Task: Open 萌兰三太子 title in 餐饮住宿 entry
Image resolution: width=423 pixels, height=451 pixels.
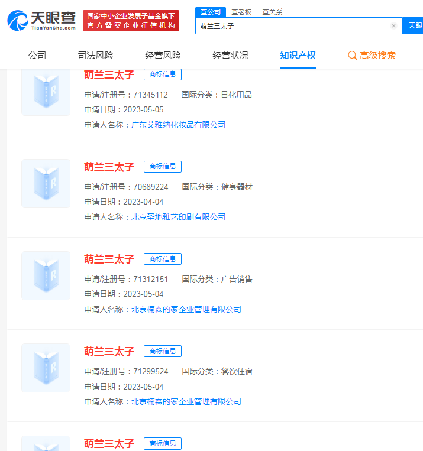Action: [109, 351]
